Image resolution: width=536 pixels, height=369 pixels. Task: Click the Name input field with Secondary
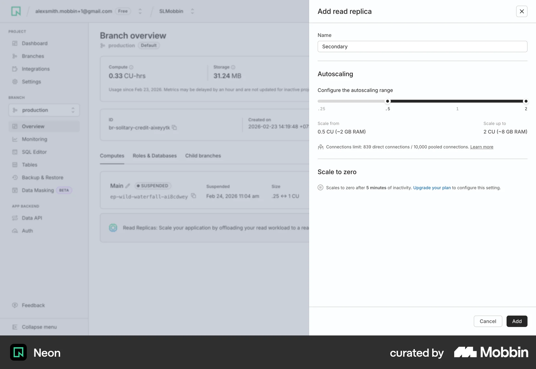point(422,46)
